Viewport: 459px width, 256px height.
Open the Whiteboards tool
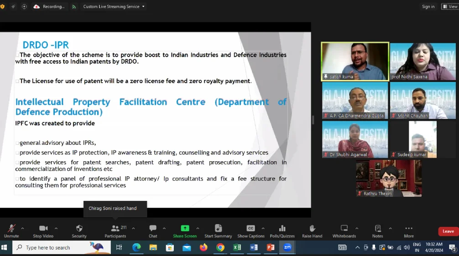pyautogui.click(x=344, y=230)
